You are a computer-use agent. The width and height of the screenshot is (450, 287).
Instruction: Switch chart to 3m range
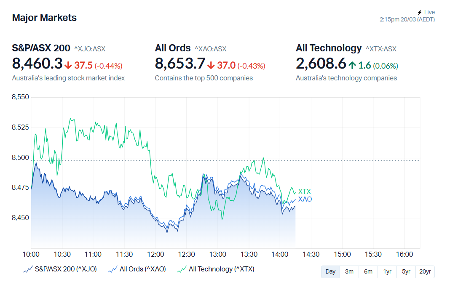click(x=349, y=271)
